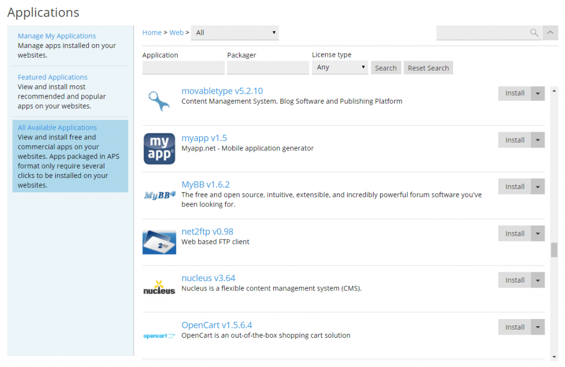Open net2ftp v0.98 title link
The width and height of the screenshot is (565, 367).
(x=207, y=231)
